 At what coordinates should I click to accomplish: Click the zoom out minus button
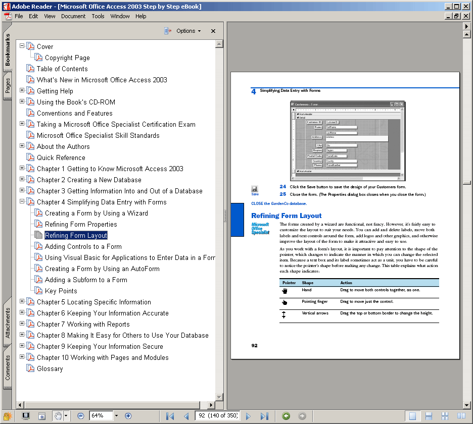coord(80,416)
